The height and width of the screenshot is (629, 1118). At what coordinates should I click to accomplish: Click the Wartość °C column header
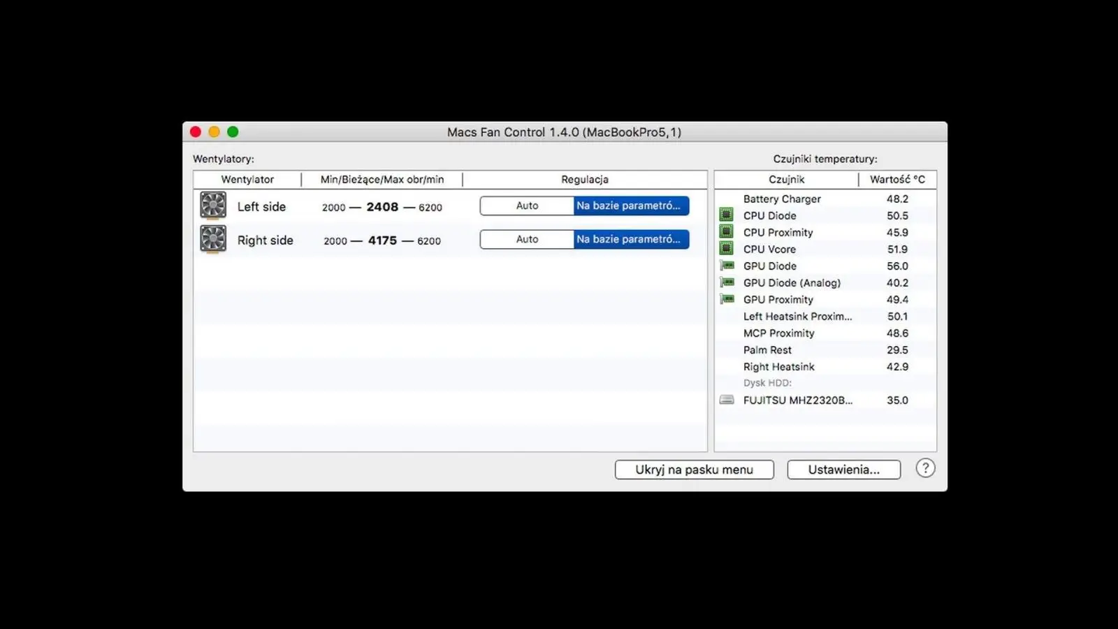point(897,180)
